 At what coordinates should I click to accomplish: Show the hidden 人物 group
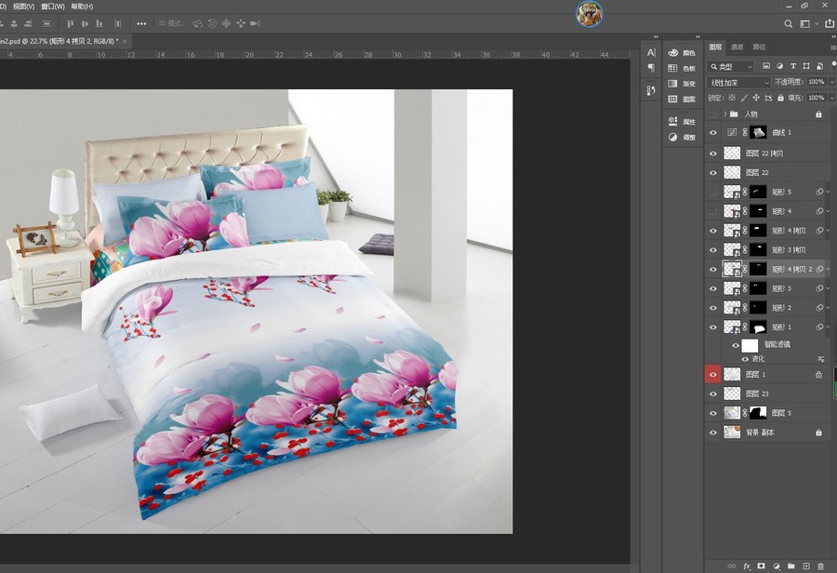(x=713, y=113)
